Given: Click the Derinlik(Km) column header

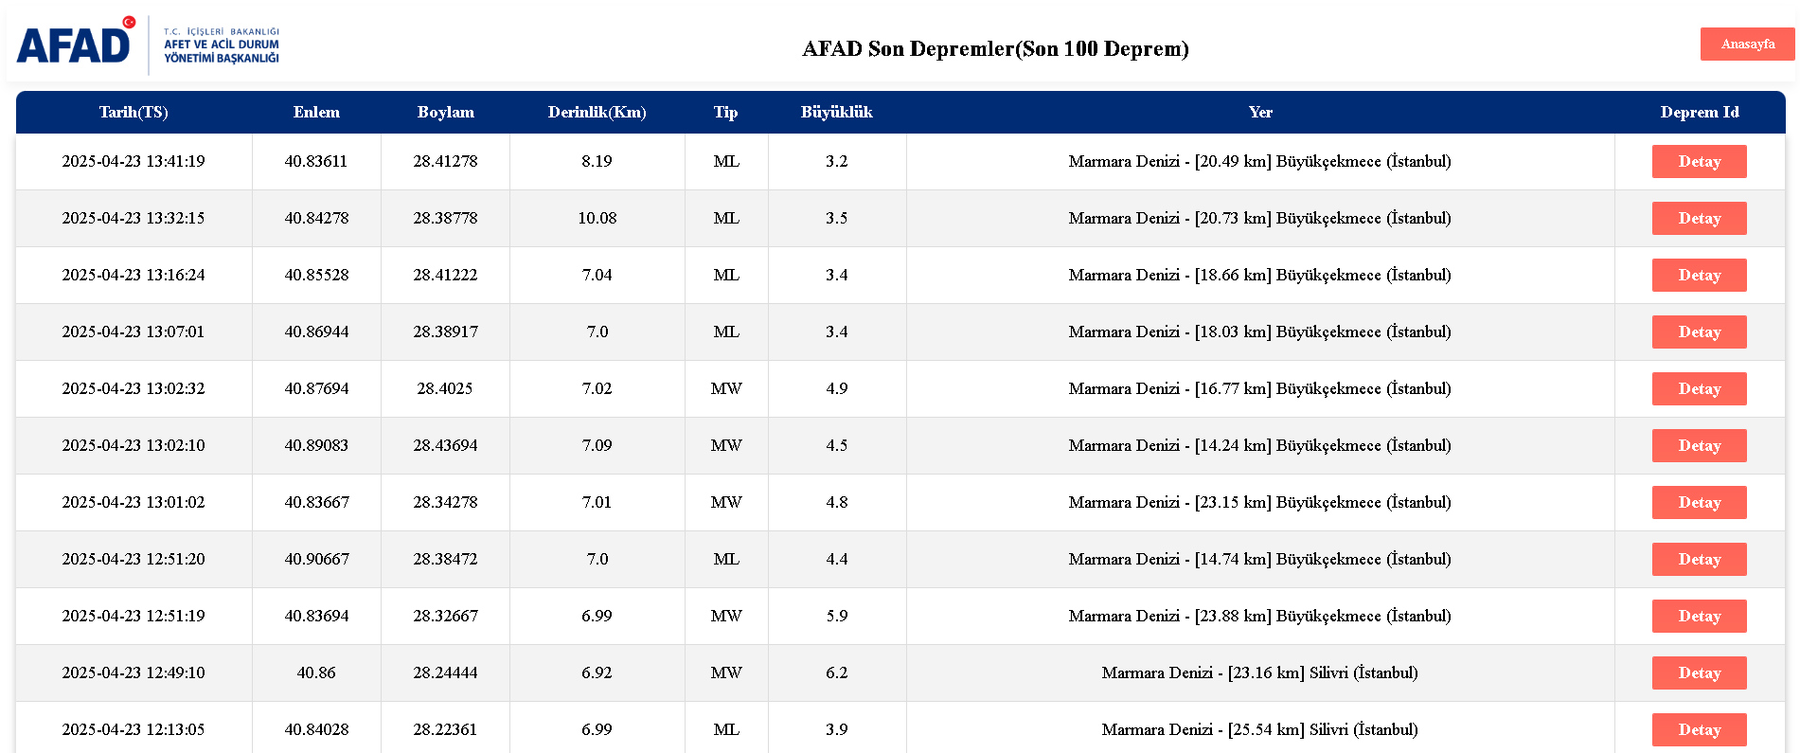Looking at the screenshot, I should (597, 113).
